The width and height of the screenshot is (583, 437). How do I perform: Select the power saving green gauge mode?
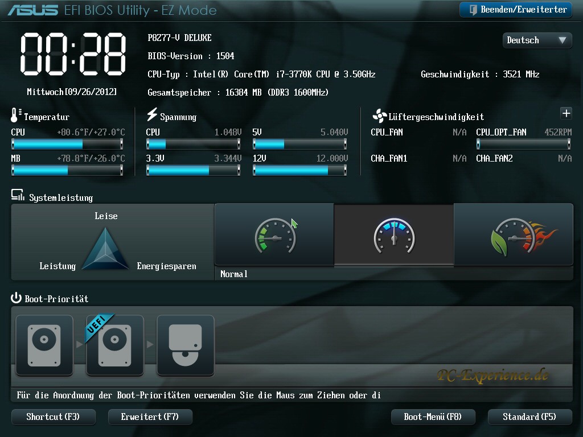274,234
